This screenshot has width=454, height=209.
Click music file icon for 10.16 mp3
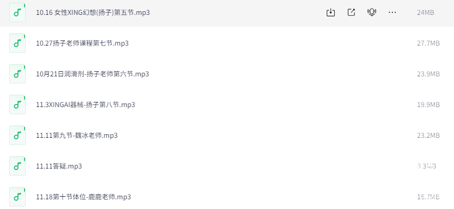(x=17, y=12)
